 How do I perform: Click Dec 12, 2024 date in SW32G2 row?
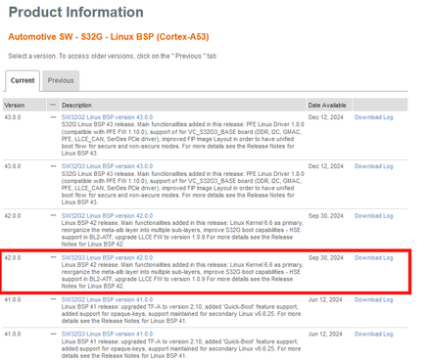click(x=326, y=117)
